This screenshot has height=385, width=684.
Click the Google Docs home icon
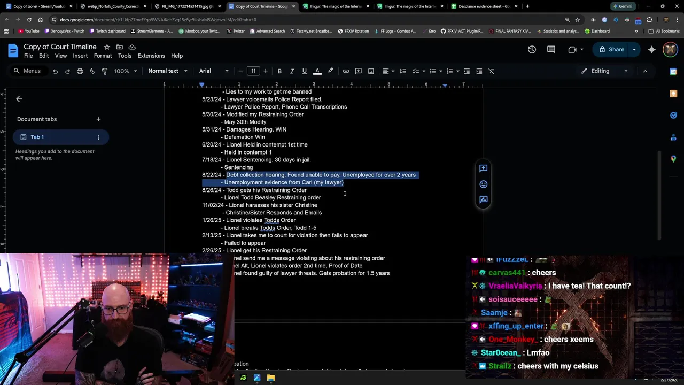point(13,51)
